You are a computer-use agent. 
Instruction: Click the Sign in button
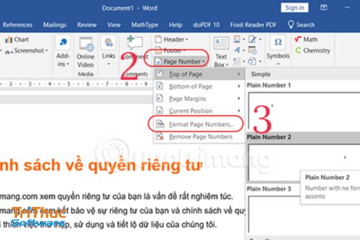click(x=295, y=8)
